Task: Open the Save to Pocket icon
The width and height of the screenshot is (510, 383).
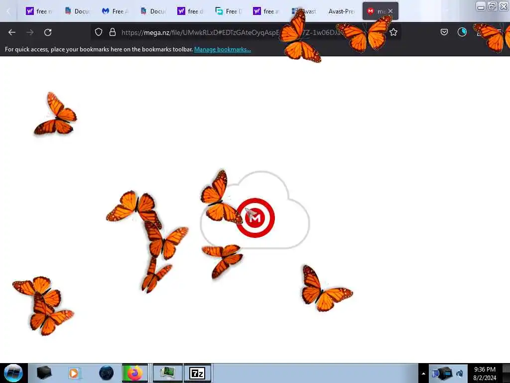Action: pyautogui.click(x=444, y=32)
